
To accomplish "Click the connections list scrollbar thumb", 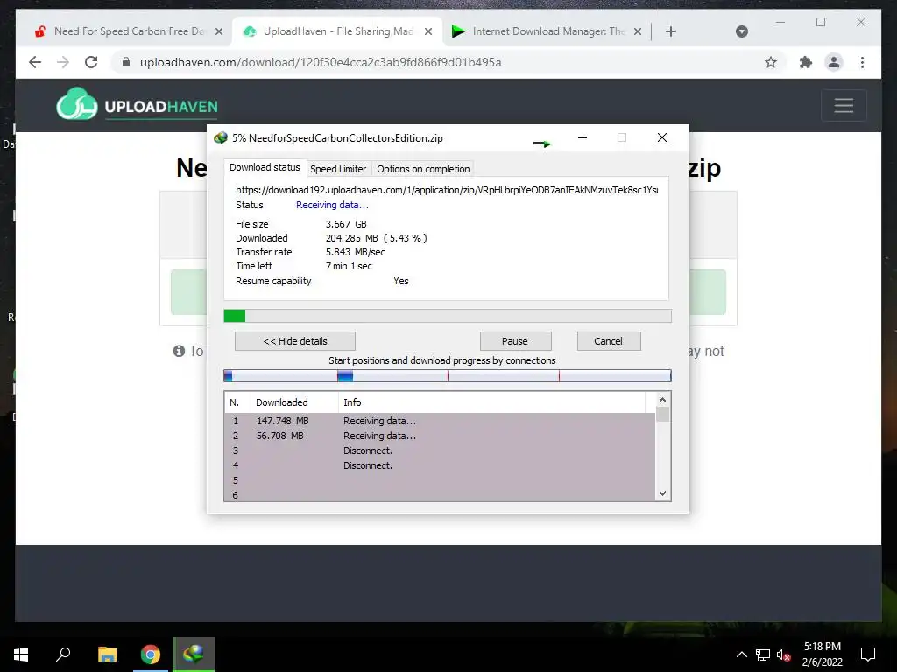I will tap(662, 414).
